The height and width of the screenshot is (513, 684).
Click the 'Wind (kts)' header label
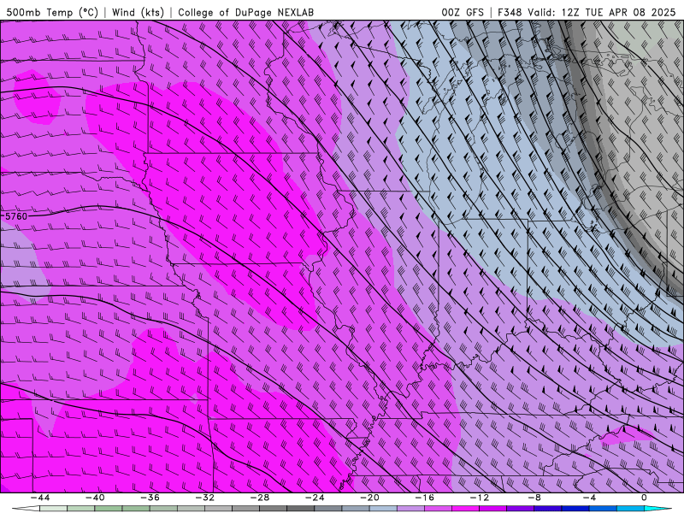click(x=138, y=12)
